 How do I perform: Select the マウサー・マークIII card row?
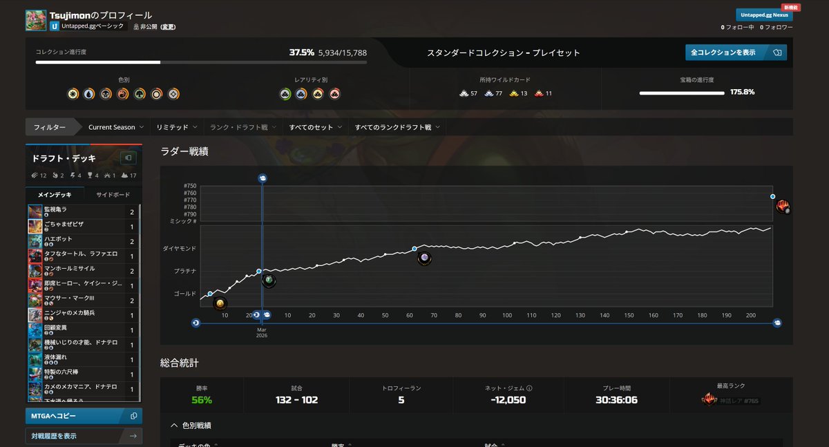point(83,301)
